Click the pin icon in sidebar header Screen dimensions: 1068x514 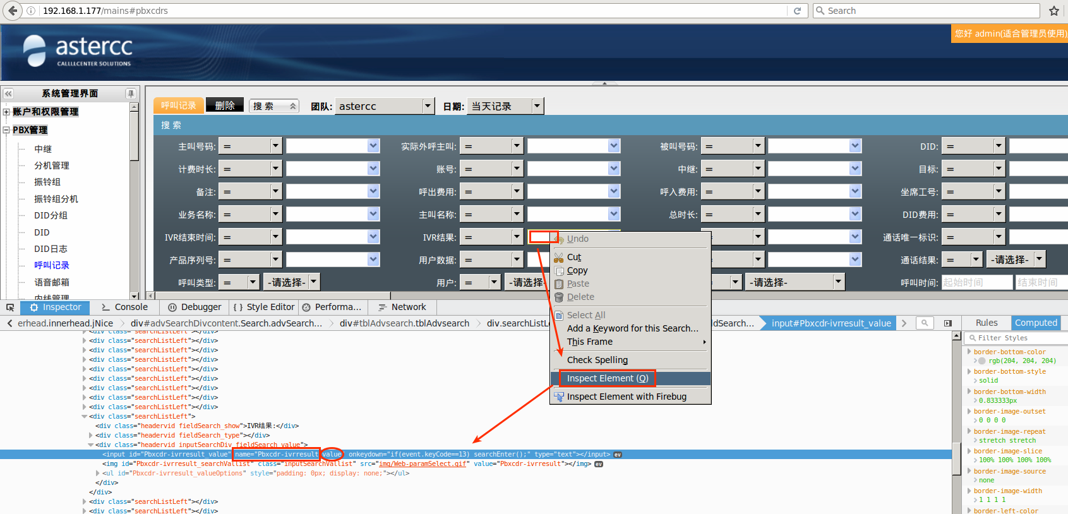point(131,93)
